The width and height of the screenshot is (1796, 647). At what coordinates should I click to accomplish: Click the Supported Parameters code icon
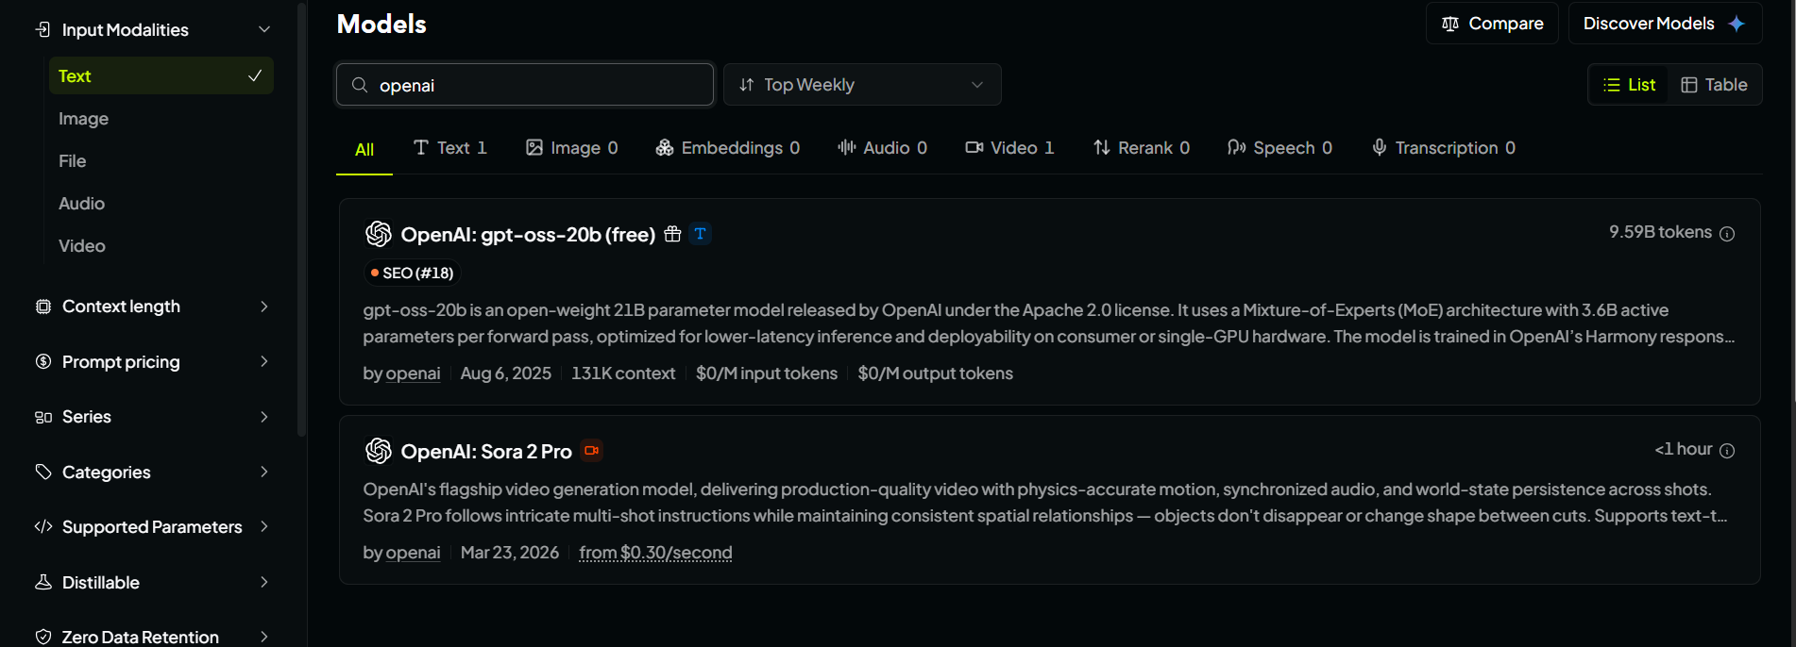pyautogui.click(x=43, y=526)
